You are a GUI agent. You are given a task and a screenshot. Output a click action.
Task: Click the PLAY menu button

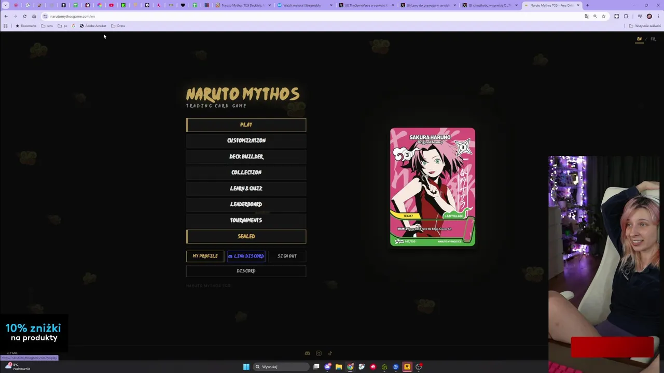click(x=246, y=125)
